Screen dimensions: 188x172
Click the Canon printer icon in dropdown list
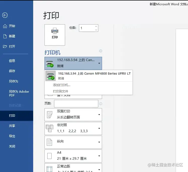tap(51, 76)
